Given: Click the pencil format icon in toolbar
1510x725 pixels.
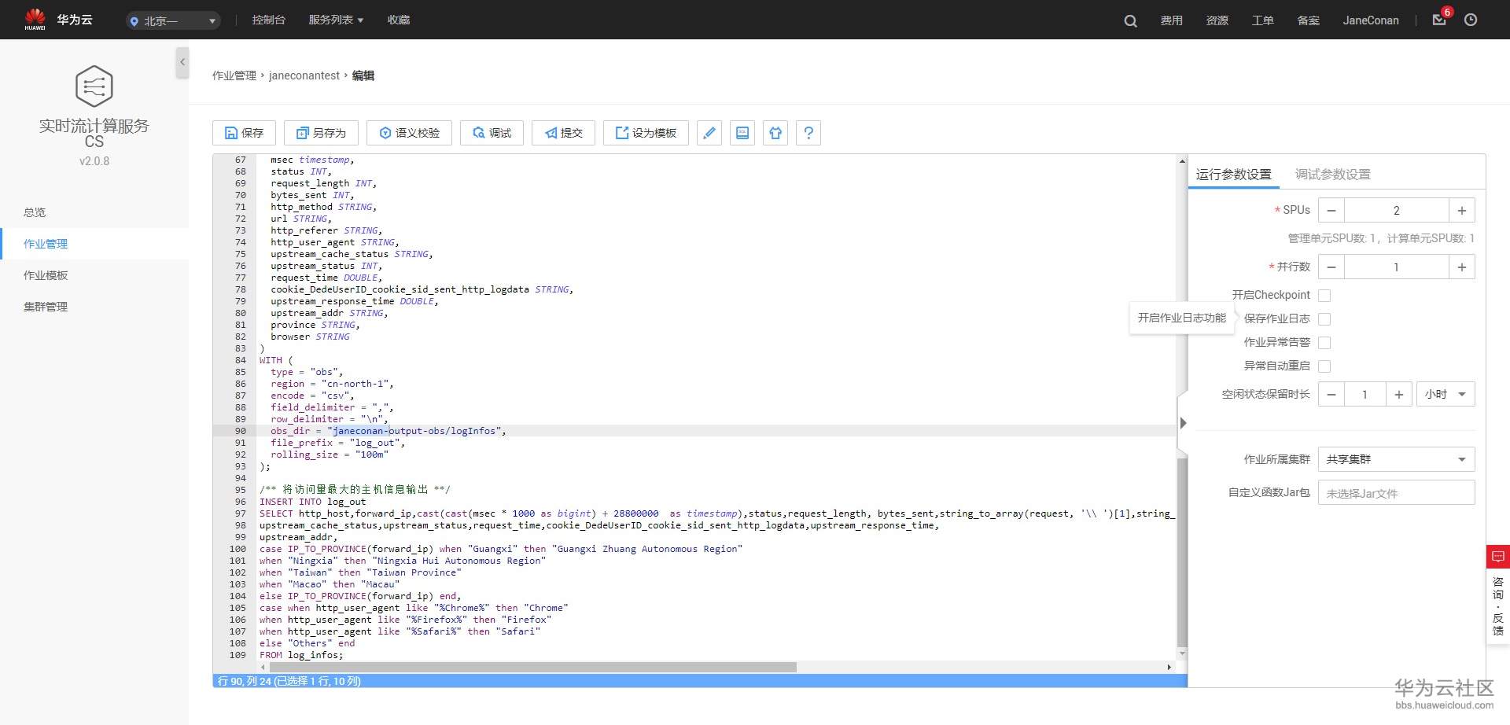Looking at the screenshot, I should click(709, 133).
